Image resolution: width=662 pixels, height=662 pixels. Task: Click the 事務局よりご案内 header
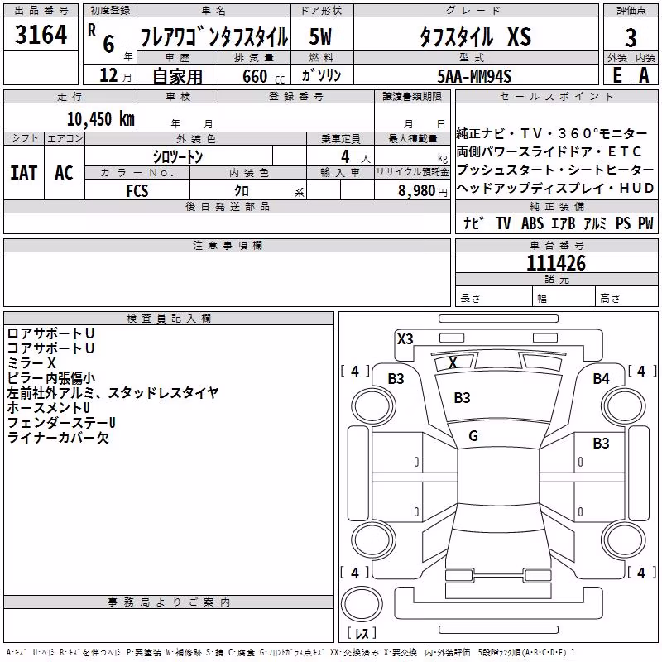coord(169,602)
